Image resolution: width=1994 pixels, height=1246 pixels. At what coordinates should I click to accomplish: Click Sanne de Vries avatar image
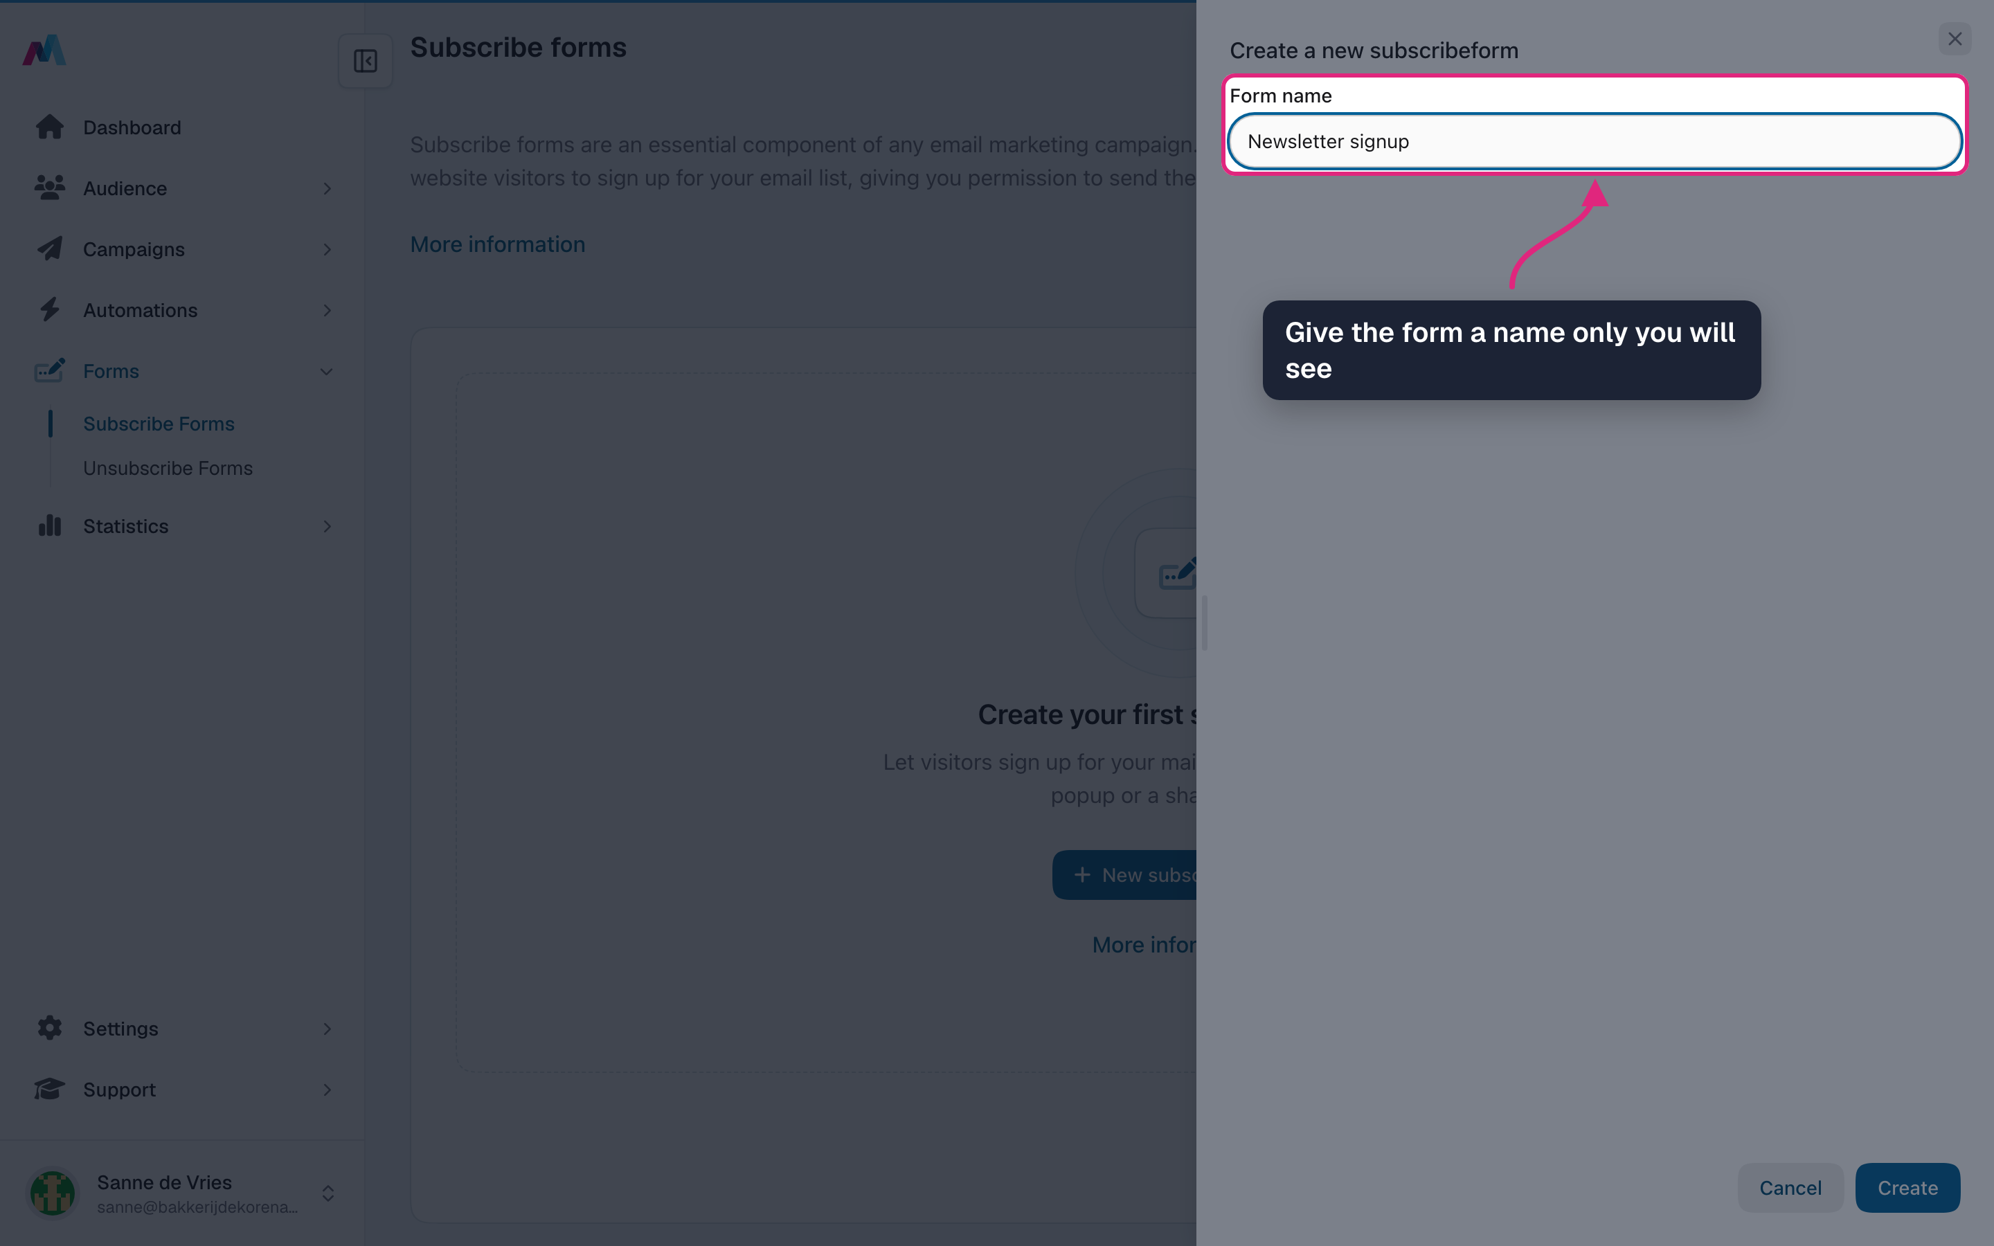(53, 1193)
